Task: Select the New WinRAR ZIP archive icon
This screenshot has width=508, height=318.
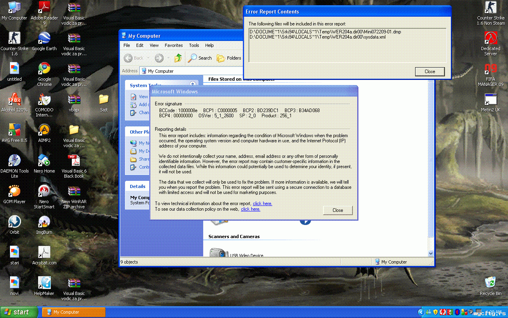Action: [74, 197]
